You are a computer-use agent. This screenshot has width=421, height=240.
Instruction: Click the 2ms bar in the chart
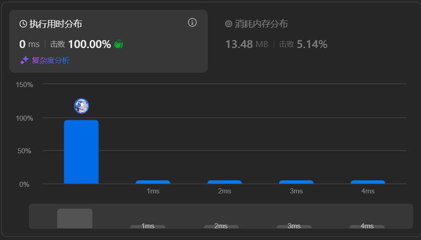click(x=224, y=182)
